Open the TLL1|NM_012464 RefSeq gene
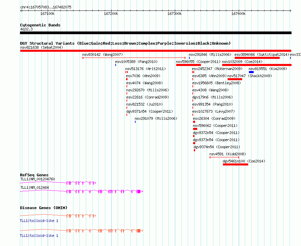The height and width of the screenshot is (246, 301). [x=34, y=187]
